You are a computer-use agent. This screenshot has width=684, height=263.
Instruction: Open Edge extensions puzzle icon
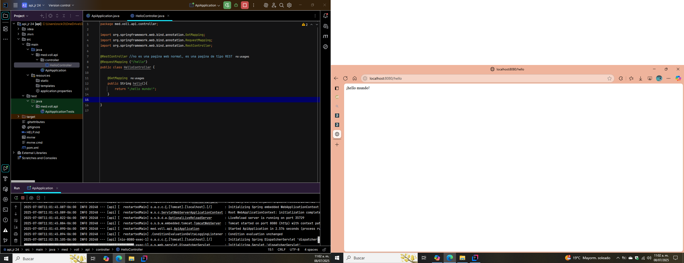[x=621, y=78]
